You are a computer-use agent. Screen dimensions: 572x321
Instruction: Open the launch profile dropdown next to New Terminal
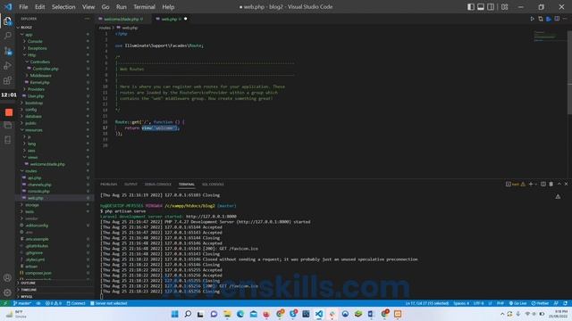click(x=535, y=185)
